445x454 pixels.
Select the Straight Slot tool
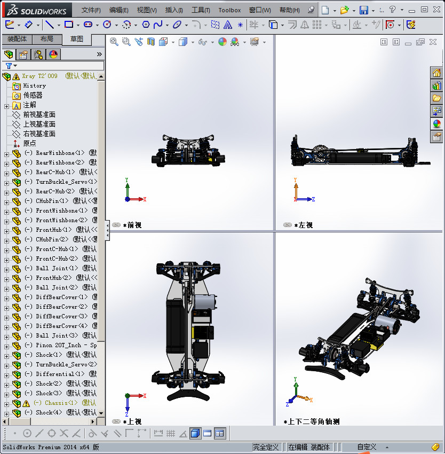(88, 25)
